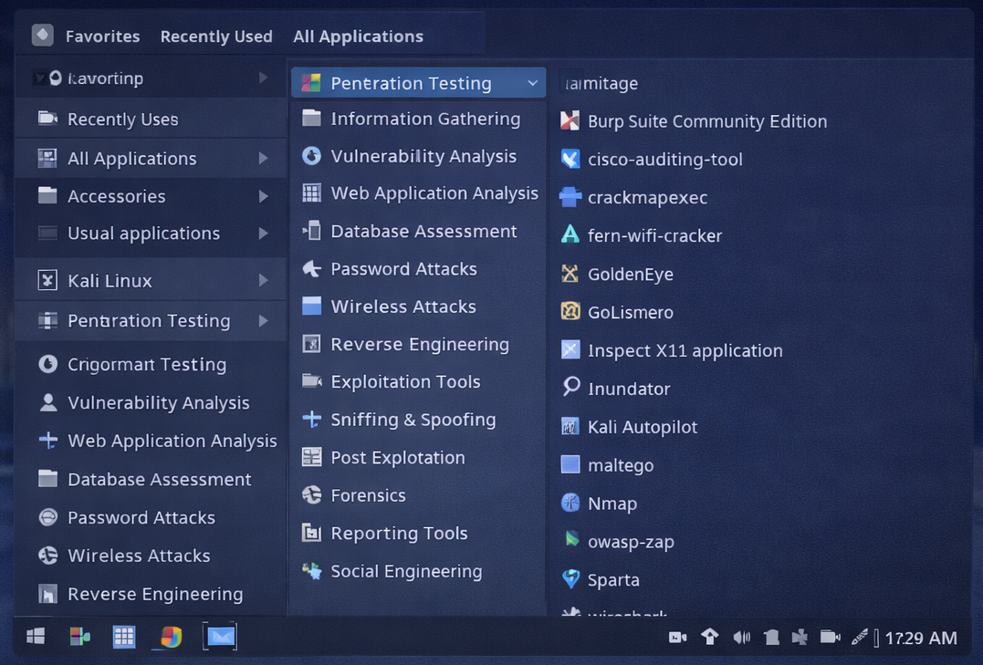
Task: Click Database Assessment in left panel
Action: click(151, 479)
